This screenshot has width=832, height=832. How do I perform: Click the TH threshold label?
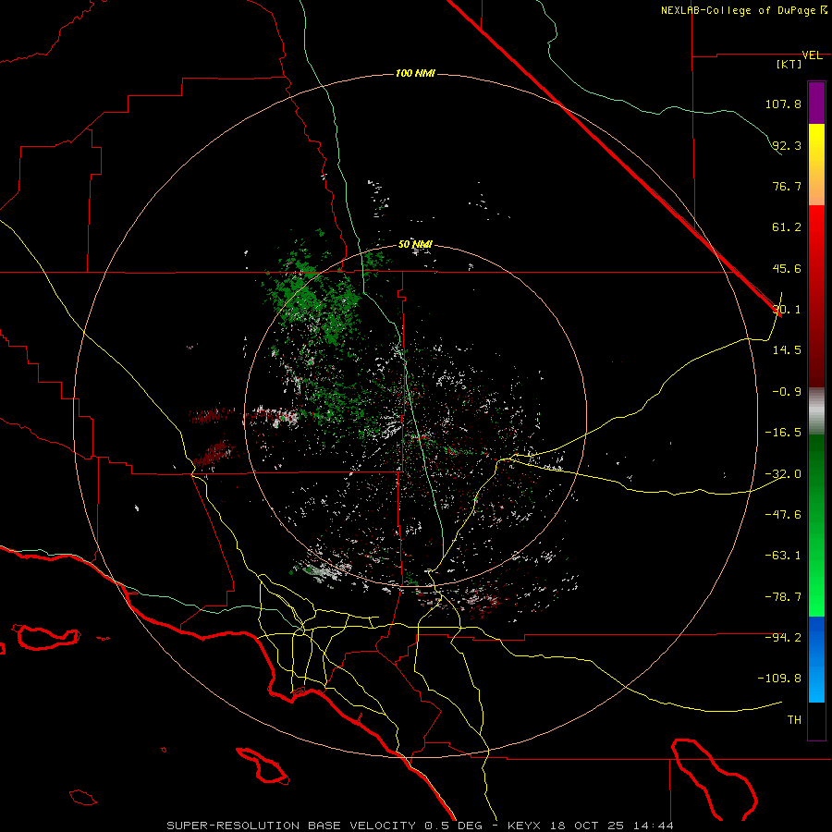point(794,720)
